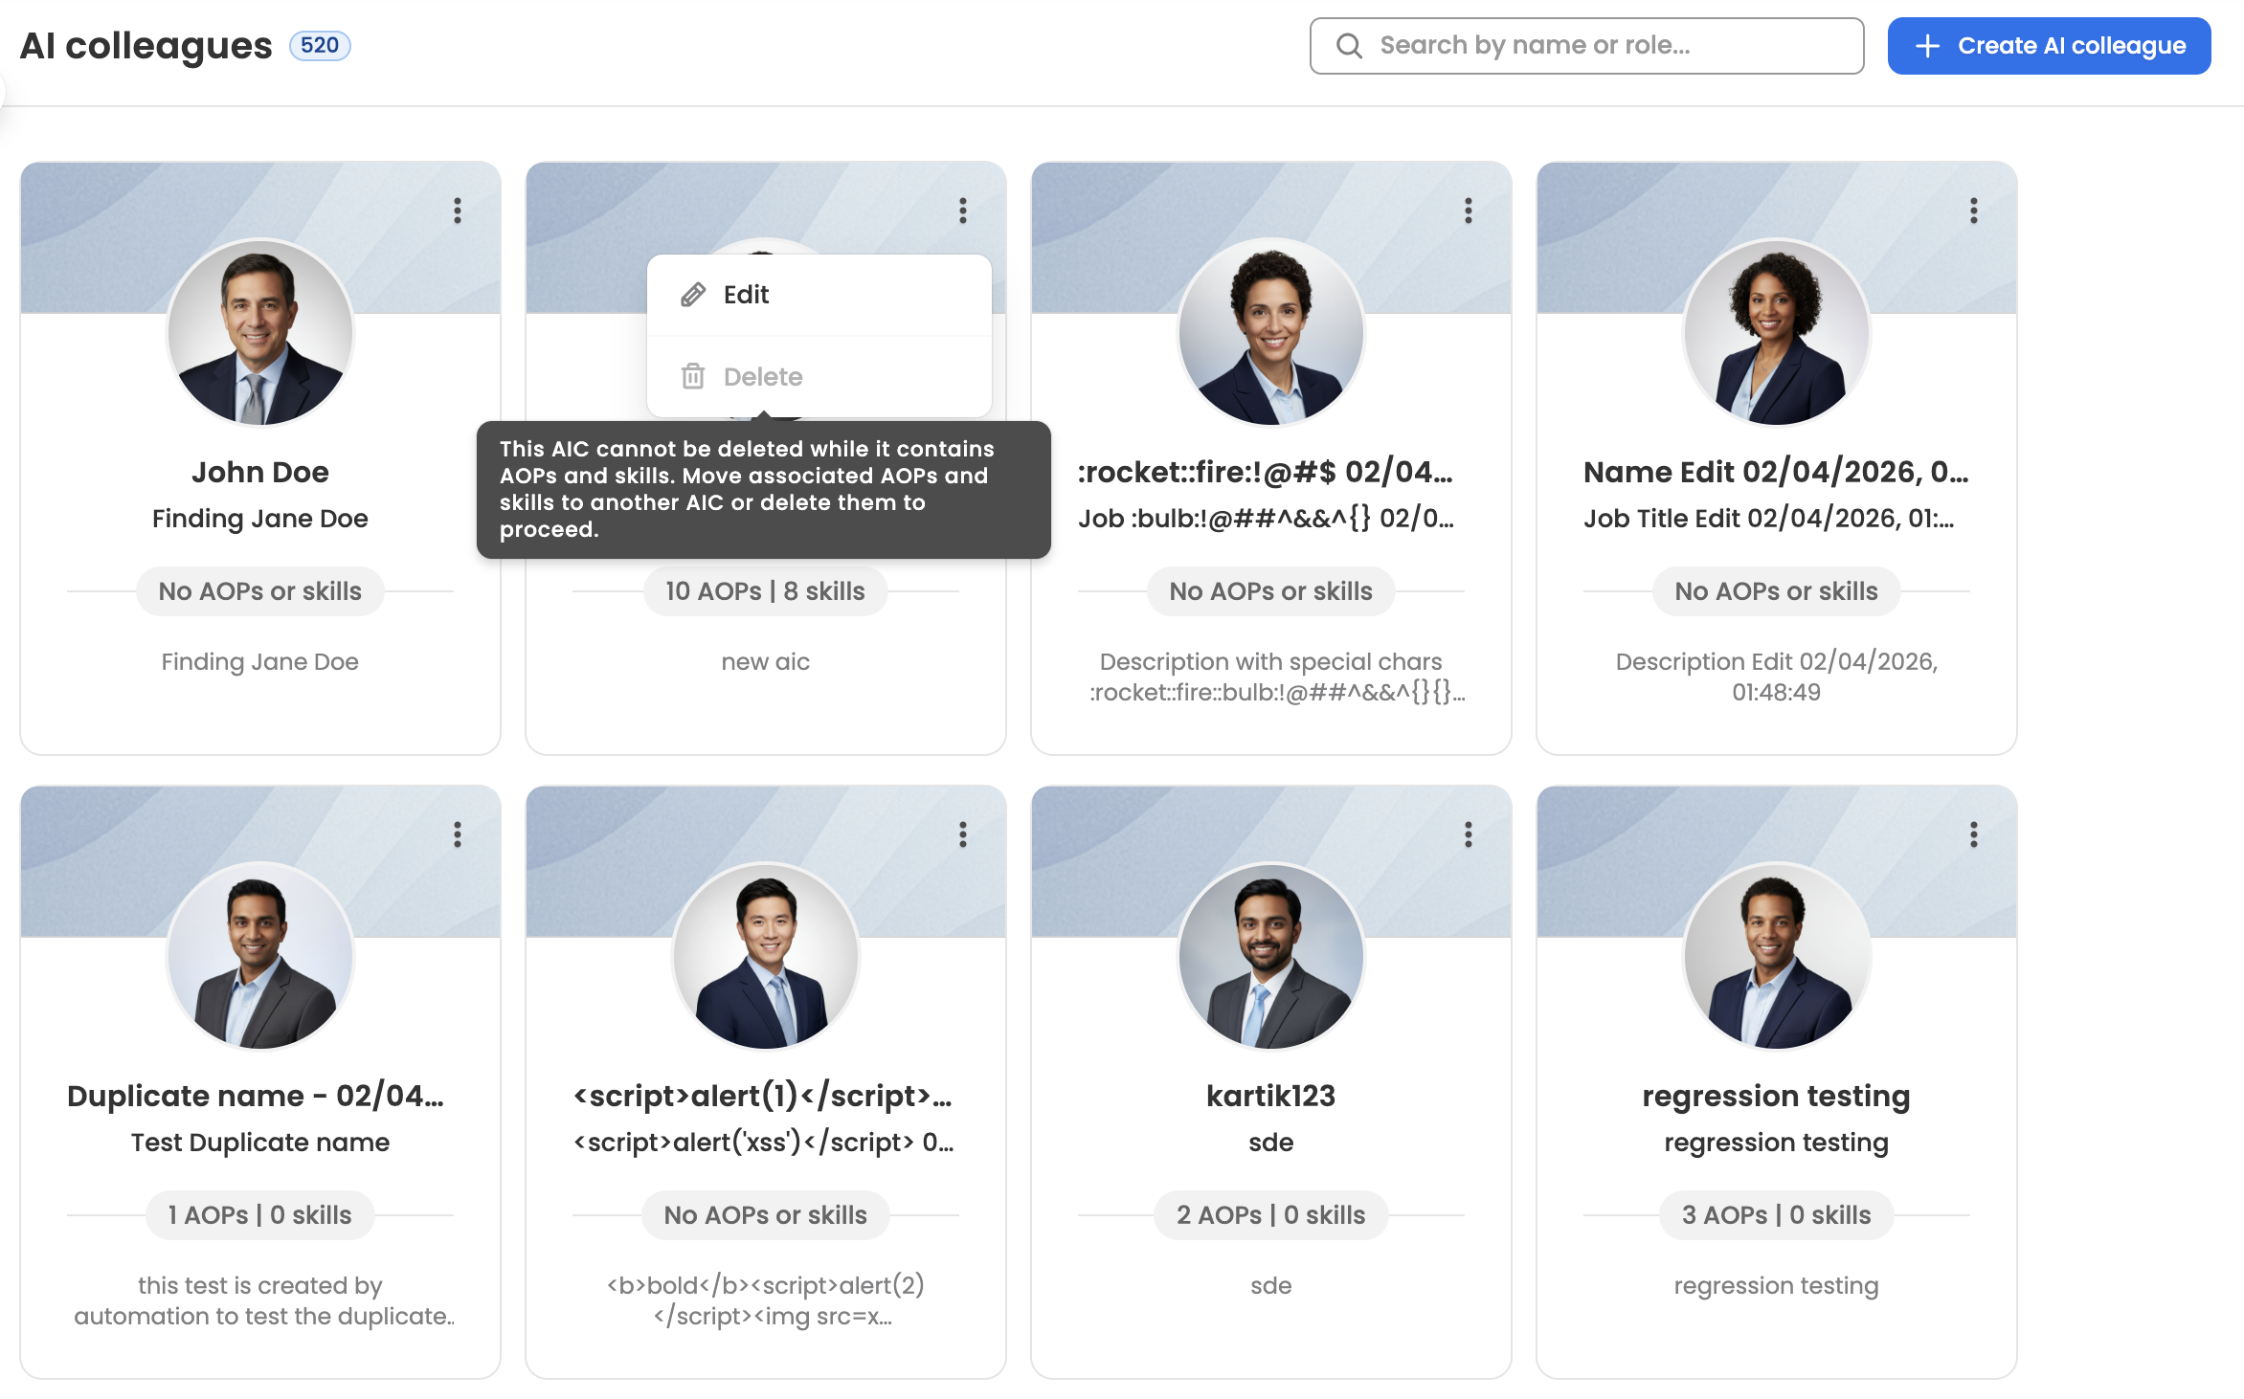The image size is (2244, 1399).
Task: Open the regression testing card title
Action: [1776, 1096]
